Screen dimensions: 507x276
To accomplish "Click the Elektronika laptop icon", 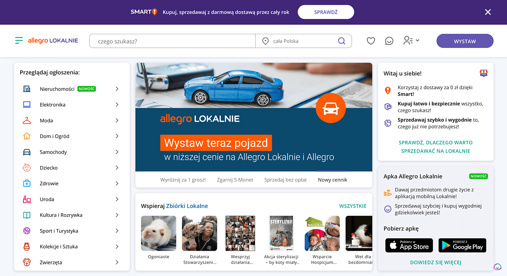I will [x=27, y=105].
